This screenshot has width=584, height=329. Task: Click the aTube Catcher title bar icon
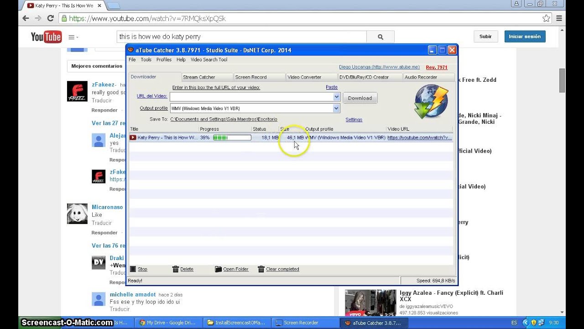130,50
